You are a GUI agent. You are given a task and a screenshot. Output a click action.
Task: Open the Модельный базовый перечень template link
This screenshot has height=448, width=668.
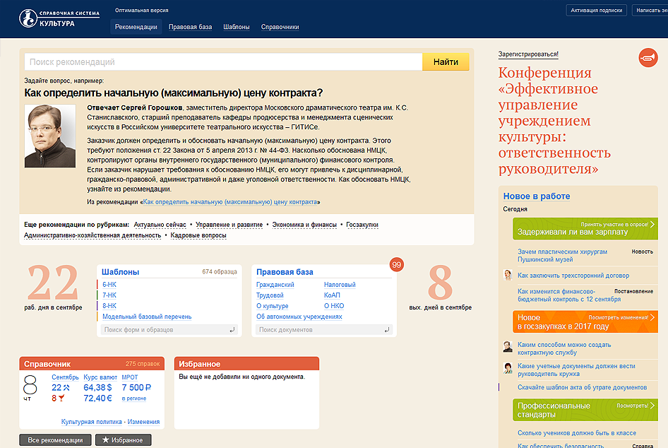(x=147, y=317)
